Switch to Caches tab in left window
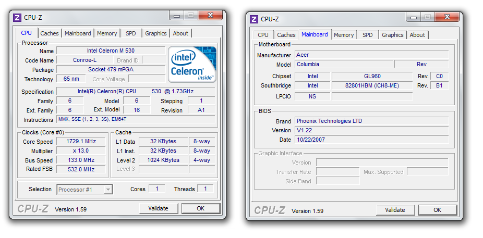 pos(49,33)
